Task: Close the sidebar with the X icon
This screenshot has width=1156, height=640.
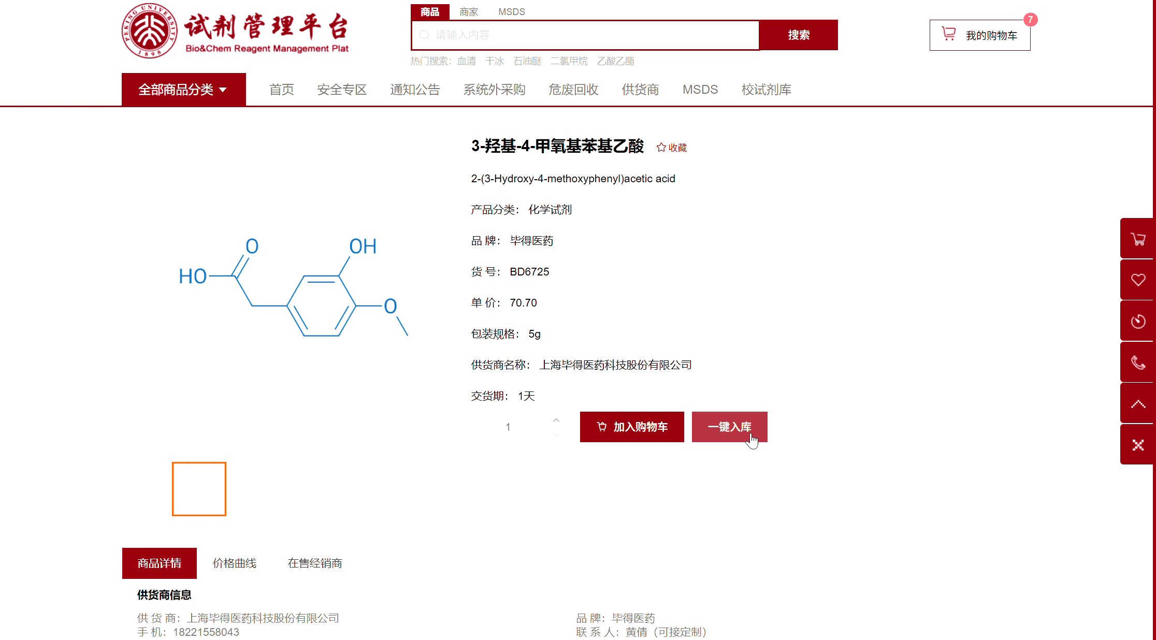Action: click(1137, 445)
